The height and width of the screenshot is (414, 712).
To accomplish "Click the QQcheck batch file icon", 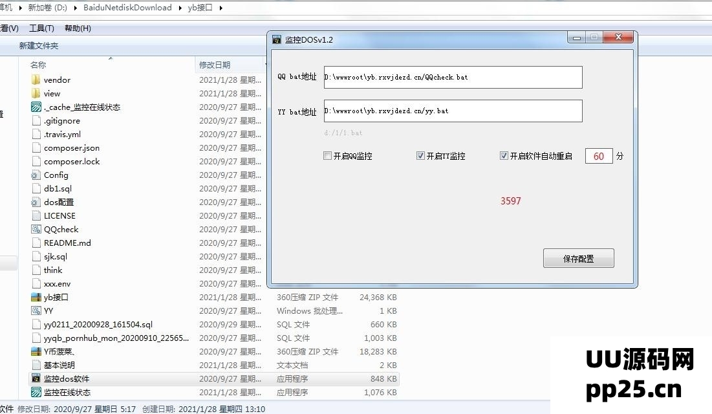I will (36, 229).
